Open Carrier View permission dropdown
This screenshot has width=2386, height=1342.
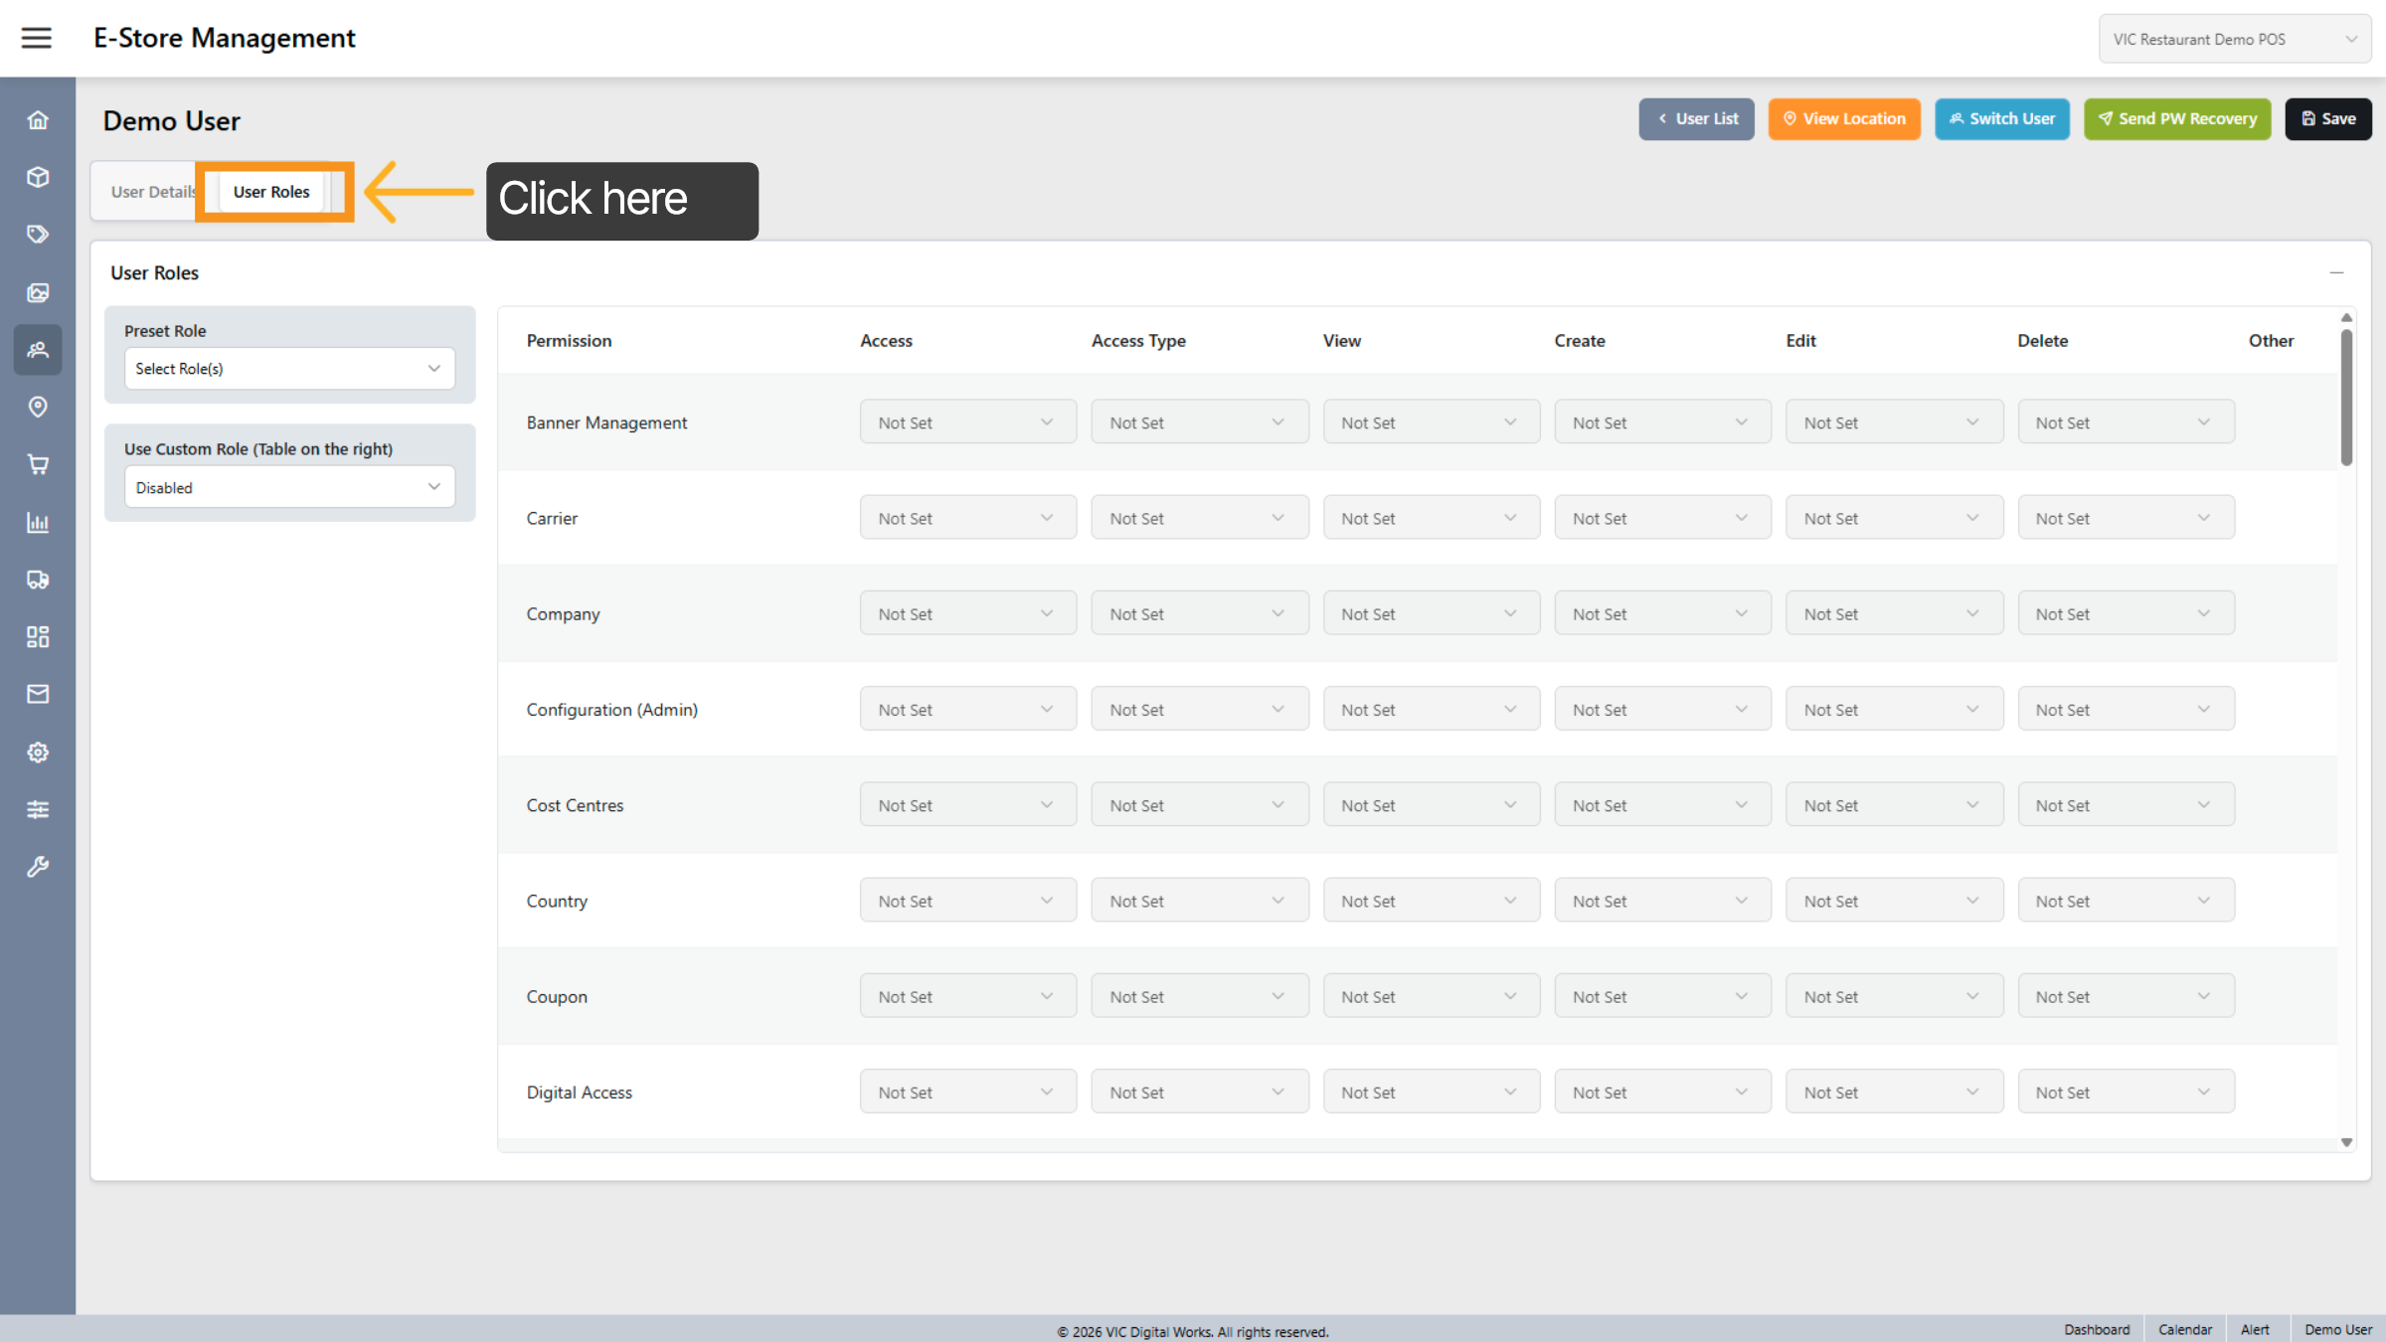(x=1430, y=518)
